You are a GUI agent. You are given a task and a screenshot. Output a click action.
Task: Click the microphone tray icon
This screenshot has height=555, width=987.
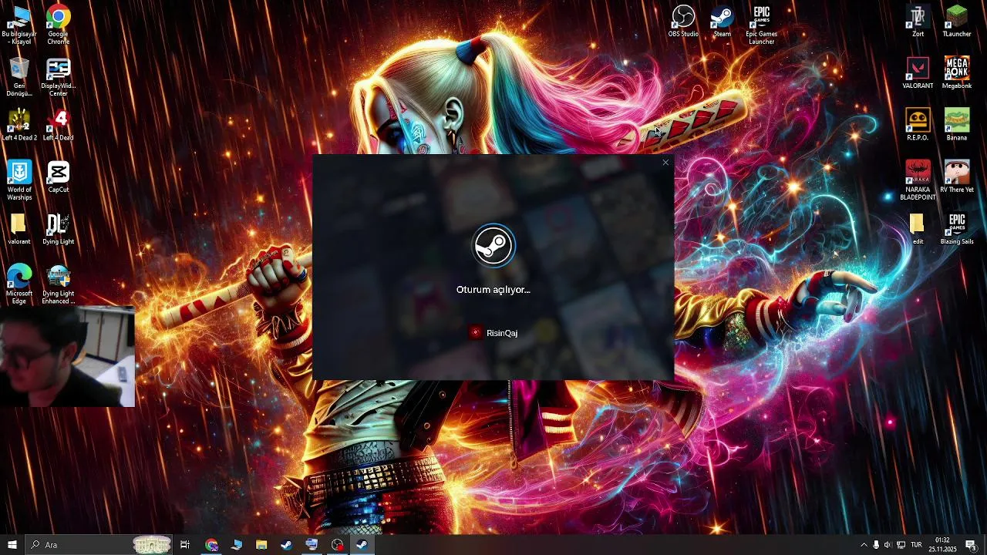[x=876, y=545]
